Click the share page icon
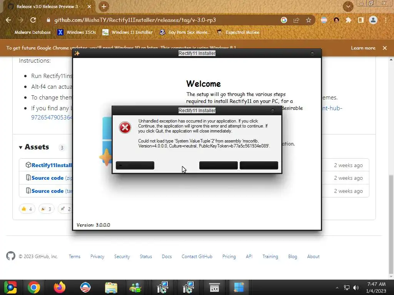This screenshot has height=295, width=394. (296, 20)
